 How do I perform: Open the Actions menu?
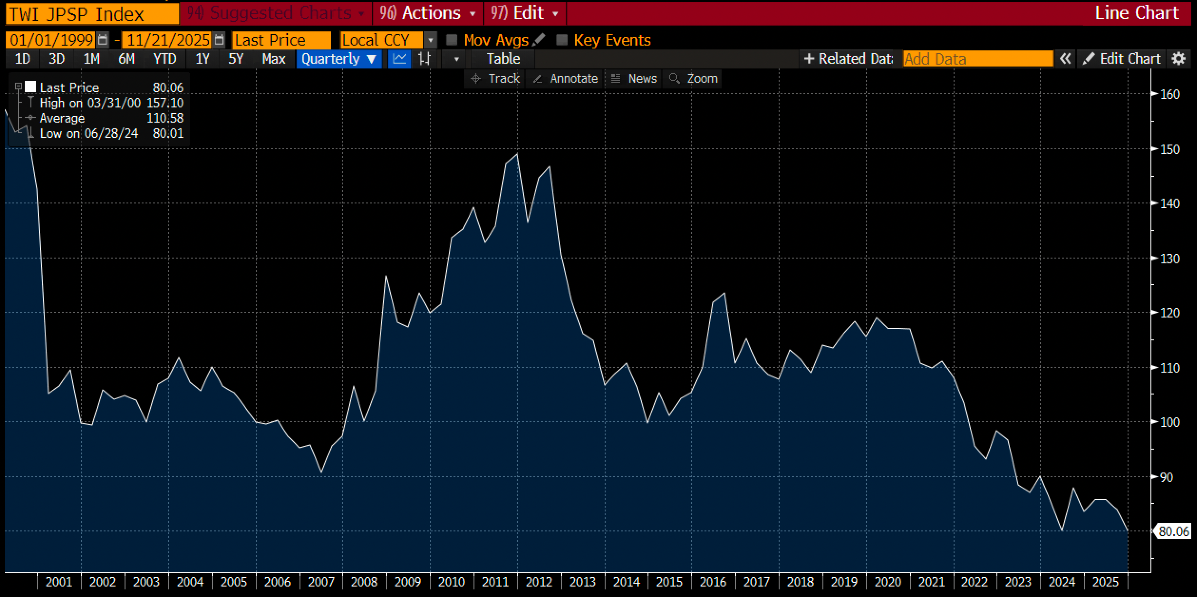pyautogui.click(x=427, y=13)
